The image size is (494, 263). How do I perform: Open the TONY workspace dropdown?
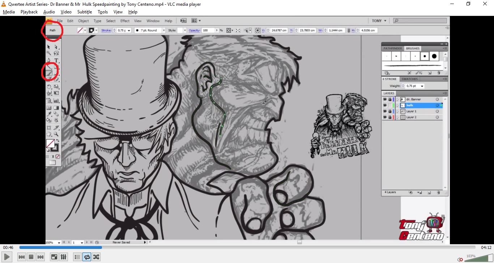click(379, 21)
